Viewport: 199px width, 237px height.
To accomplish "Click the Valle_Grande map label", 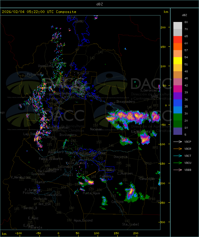I will coord(76,163).
